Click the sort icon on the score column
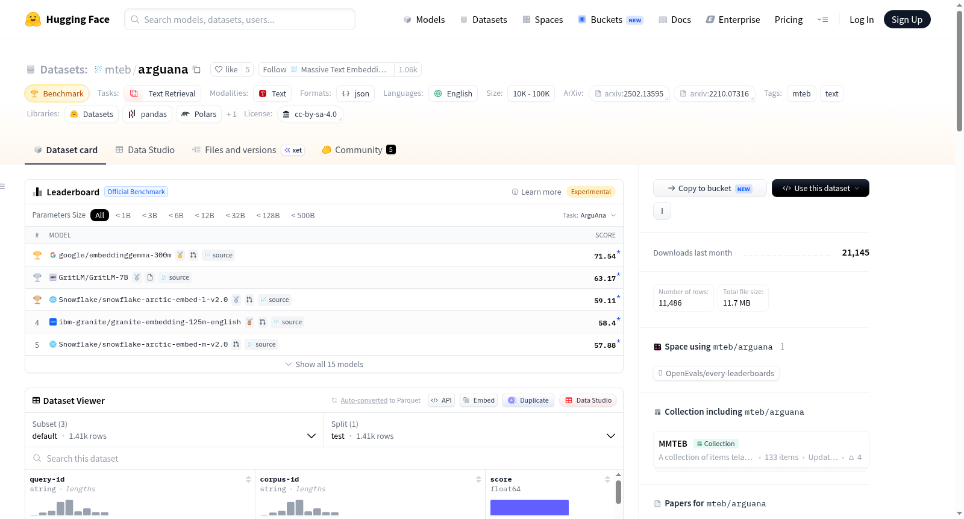The image size is (964, 519). click(607, 479)
